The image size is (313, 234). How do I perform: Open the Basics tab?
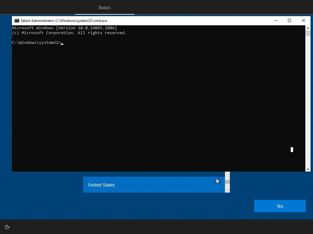[x=105, y=8]
